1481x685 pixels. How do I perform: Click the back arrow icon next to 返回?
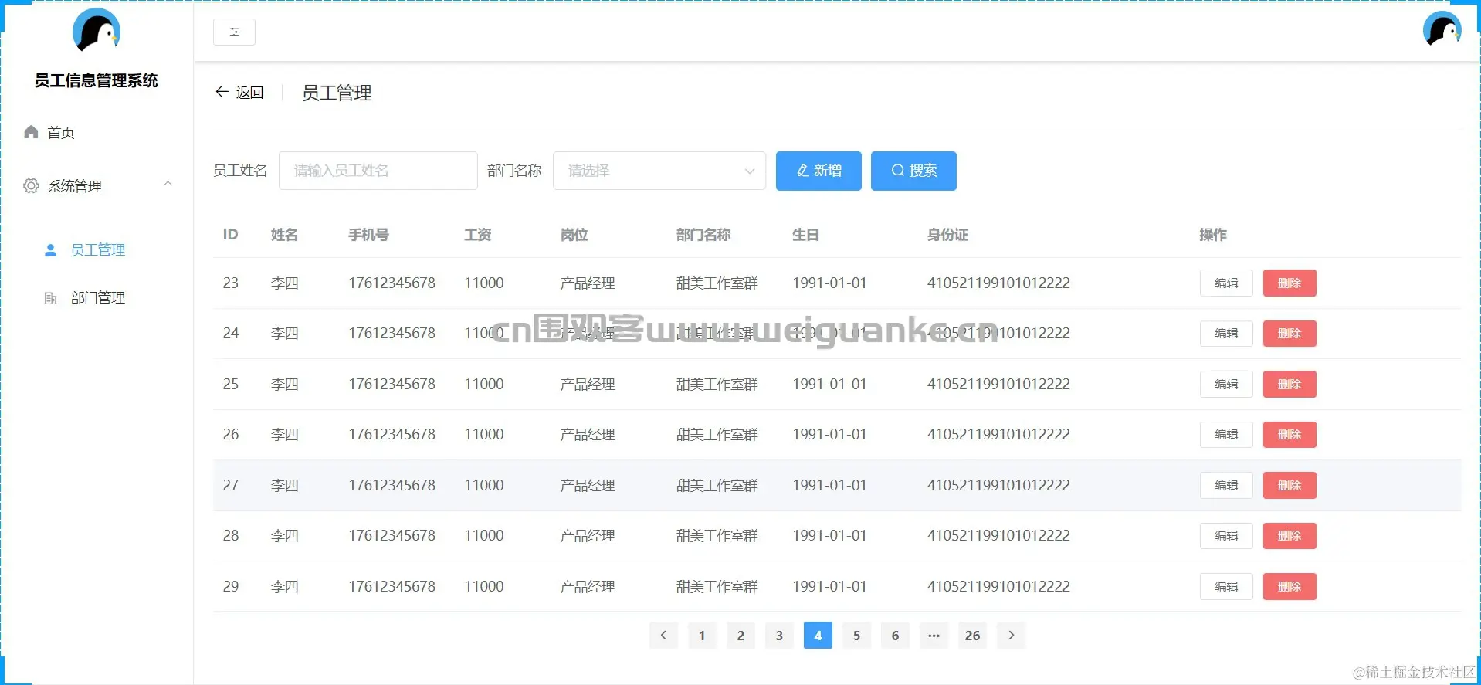(222, 92)
